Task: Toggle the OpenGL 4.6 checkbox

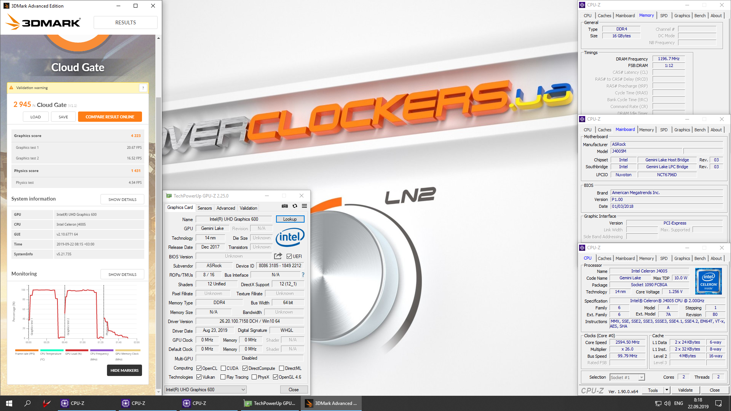Action: tap(275, 377)
